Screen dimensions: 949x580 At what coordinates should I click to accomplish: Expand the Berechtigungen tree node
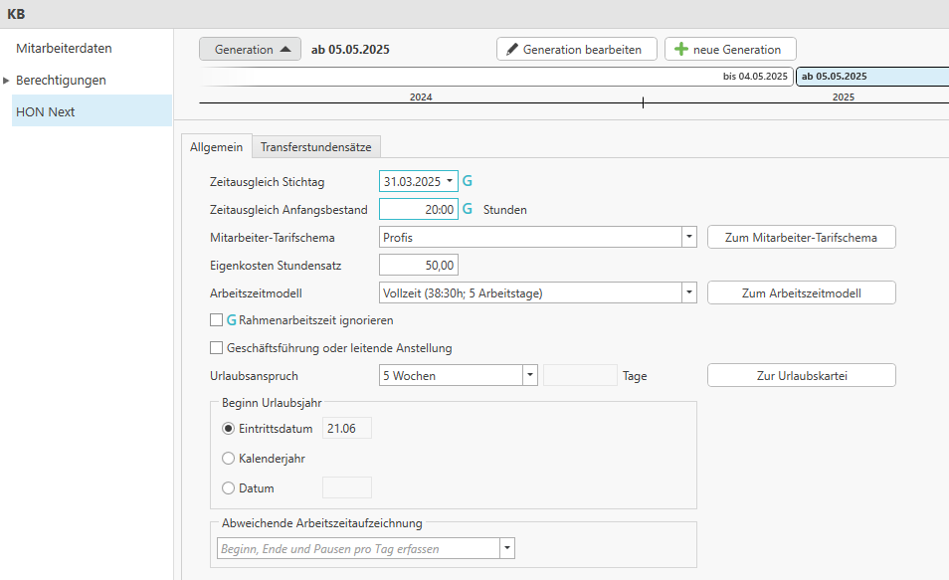click(x=7, y=81)
